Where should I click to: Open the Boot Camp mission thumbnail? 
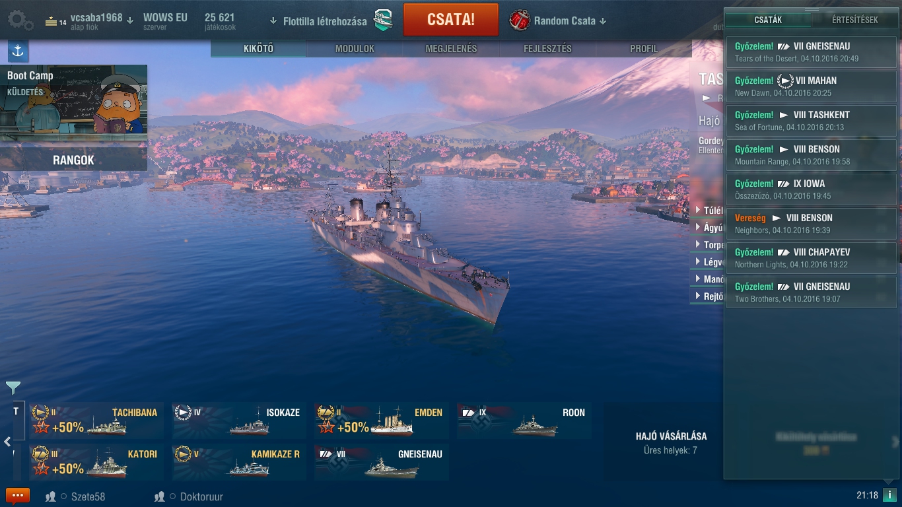(x=73, y=102)
